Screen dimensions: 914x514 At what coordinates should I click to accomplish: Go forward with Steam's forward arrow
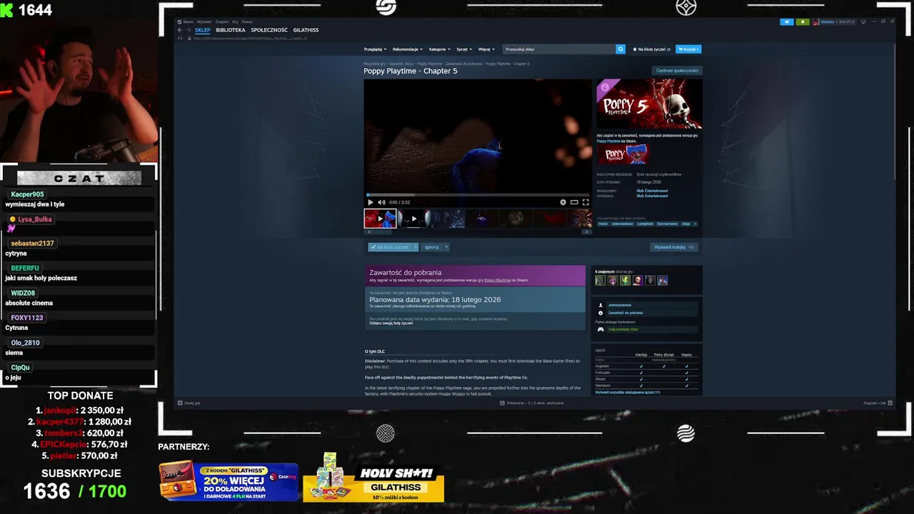pyautogui.click(x=189, y=30)
